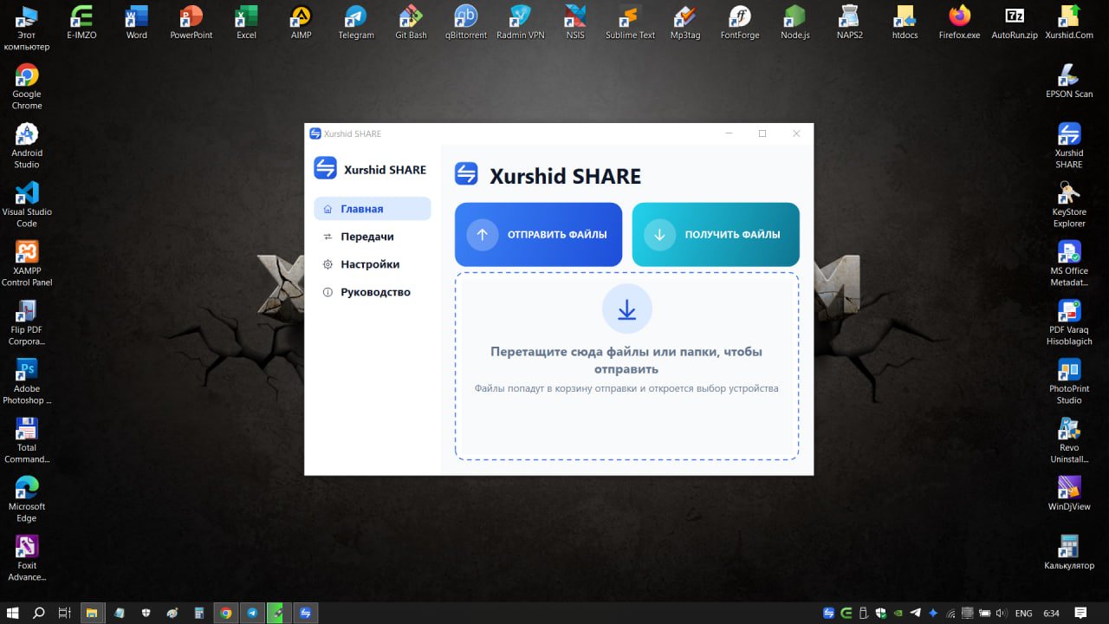The image size is (1109, 624).
Task: Select the Git Bash desktop icon
Action: [x=411, y=23]
